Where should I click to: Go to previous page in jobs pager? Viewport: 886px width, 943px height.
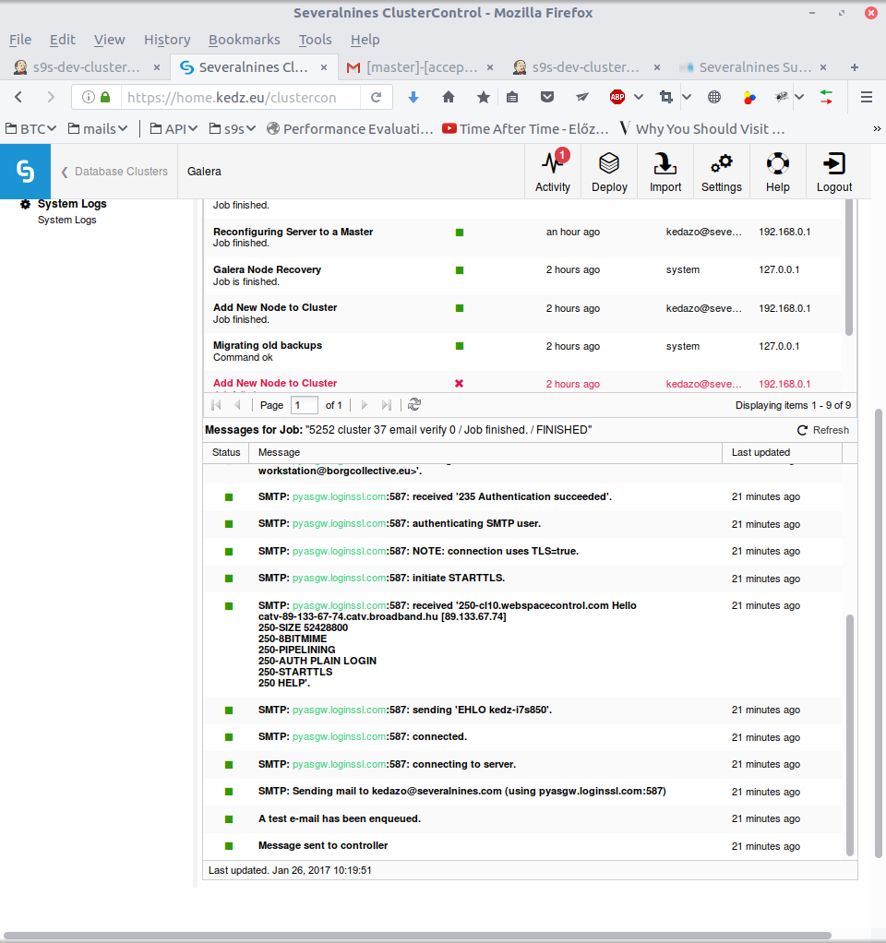point(237,405)
